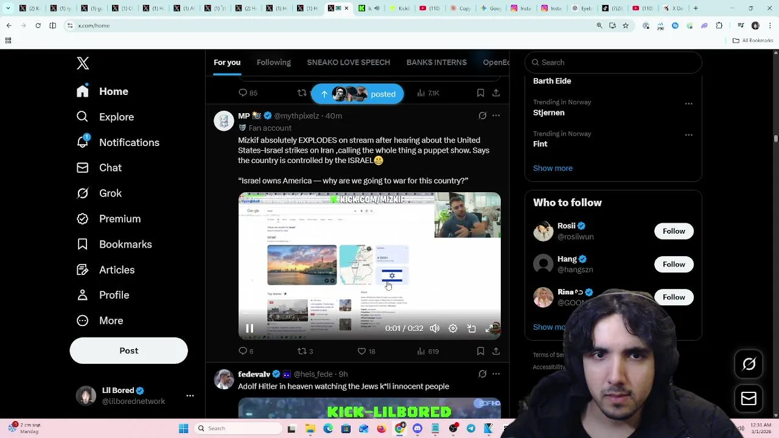Reply to MP post with 6 replies
Viewport: 779px width, 438px height.
click(x=246, y=351)
